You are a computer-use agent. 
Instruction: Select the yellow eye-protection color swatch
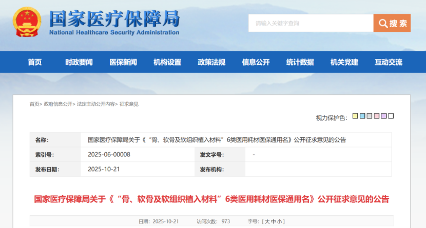355,116
